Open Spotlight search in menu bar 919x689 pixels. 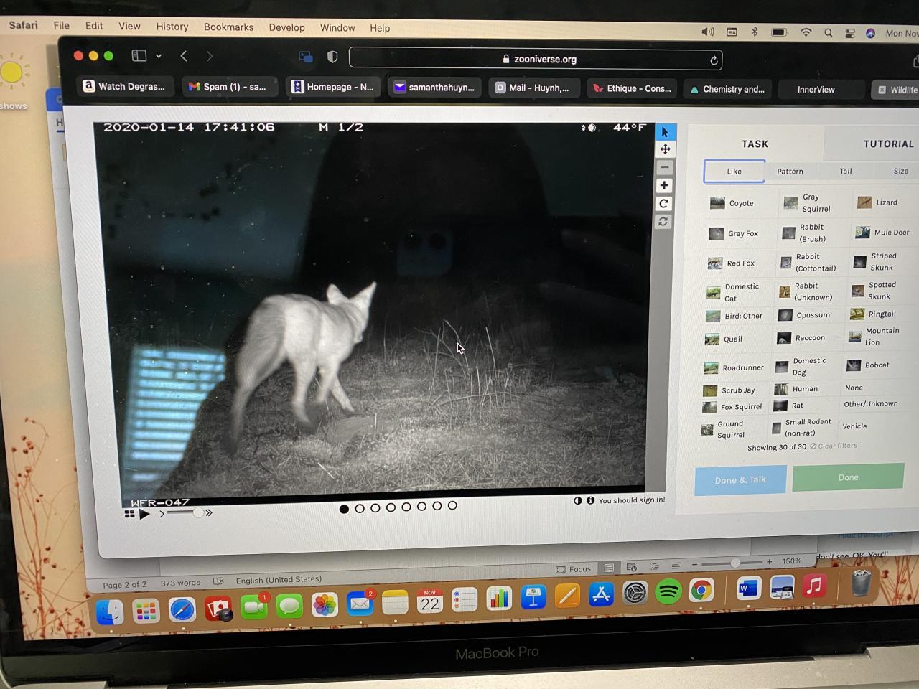[828, 32]
